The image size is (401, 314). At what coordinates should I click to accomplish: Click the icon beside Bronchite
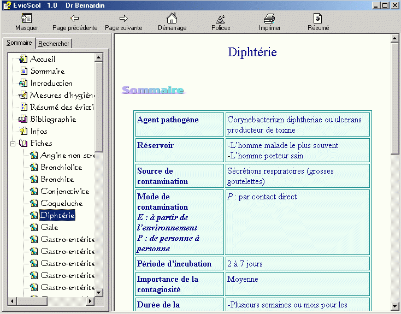tap(34, 179)
